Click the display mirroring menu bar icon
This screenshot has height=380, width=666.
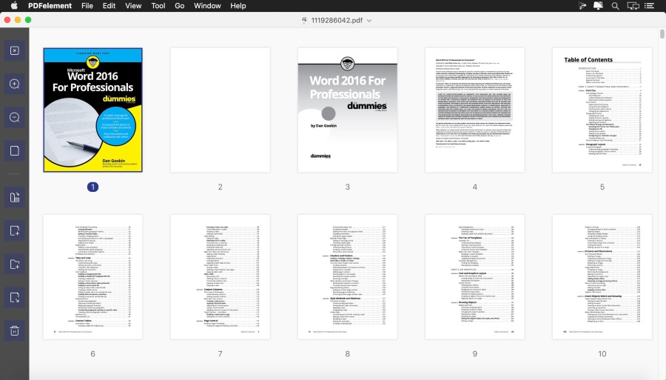[x=633, y=5]
